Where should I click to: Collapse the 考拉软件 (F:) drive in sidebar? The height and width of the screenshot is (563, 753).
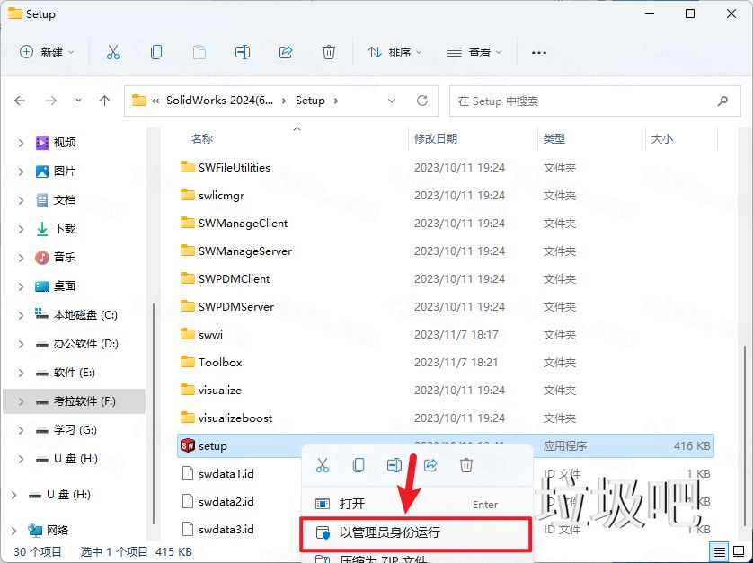pyautogui.click(x=20, y=400)
